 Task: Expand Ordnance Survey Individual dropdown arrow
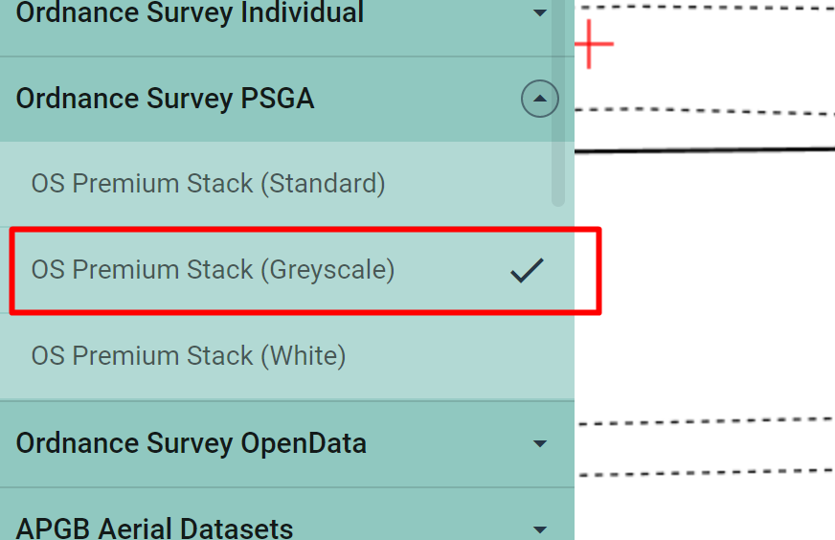pyautogui.click(x=540, y=13)
